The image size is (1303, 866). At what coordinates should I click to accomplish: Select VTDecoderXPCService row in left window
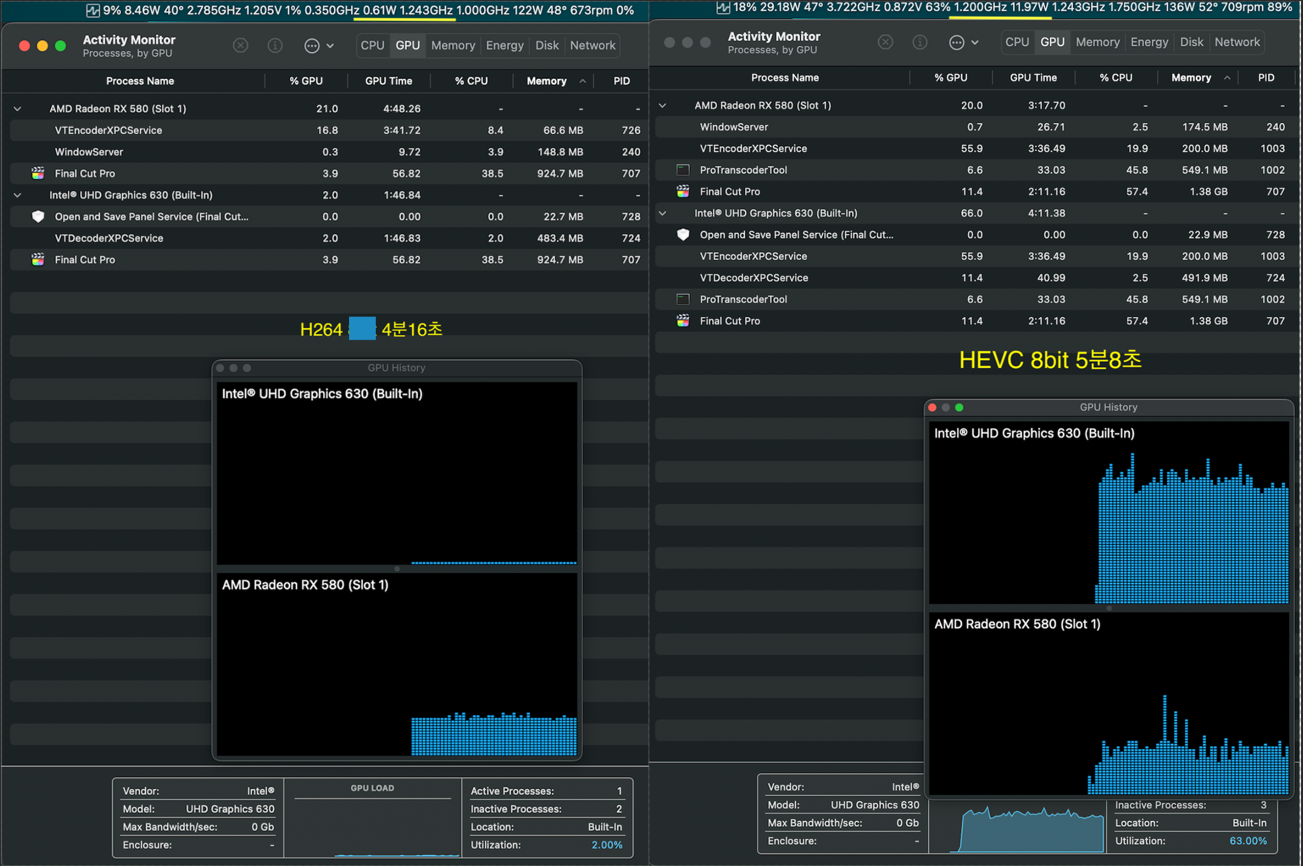tap(329, 238)
